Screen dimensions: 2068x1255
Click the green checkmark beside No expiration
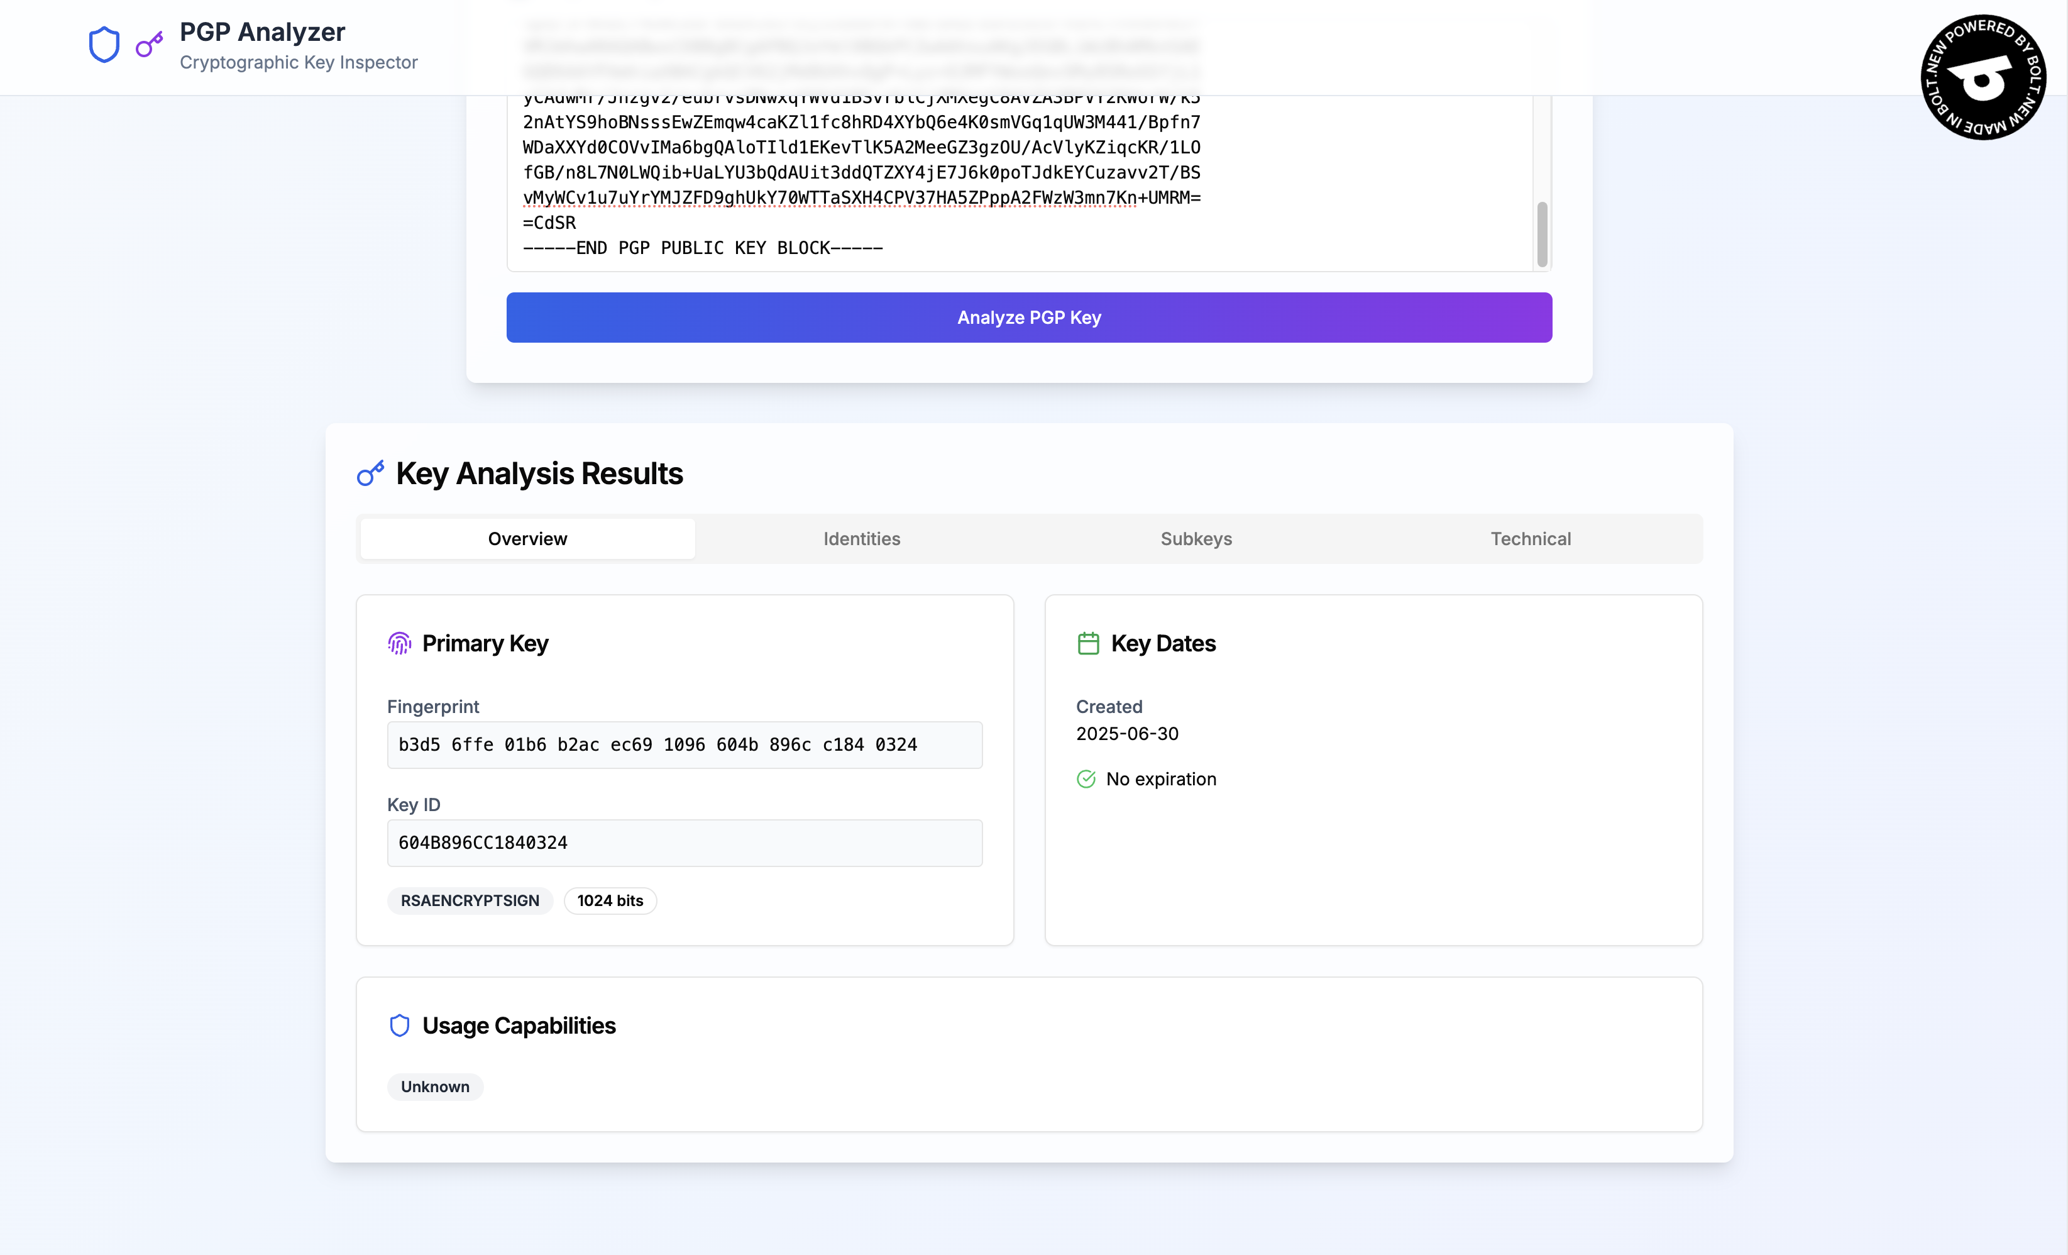(x=1086, y=779)
